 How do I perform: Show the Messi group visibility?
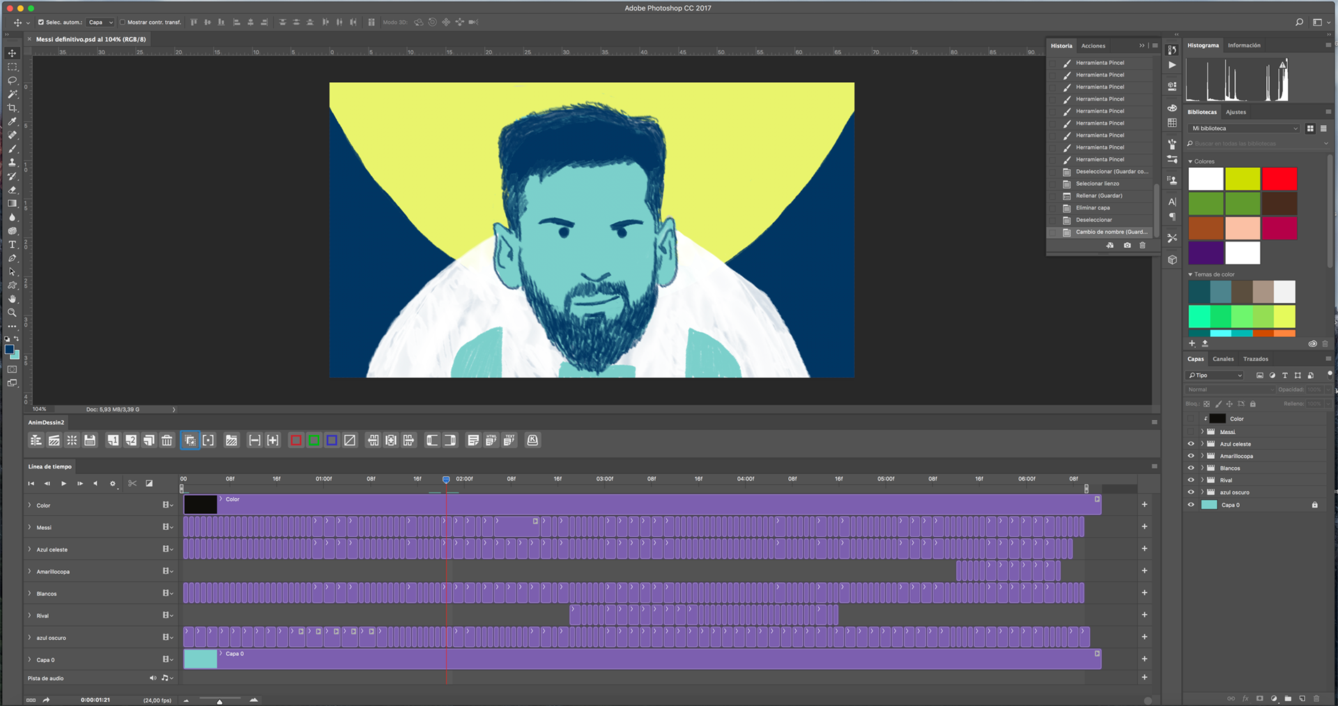[1191, 432]
